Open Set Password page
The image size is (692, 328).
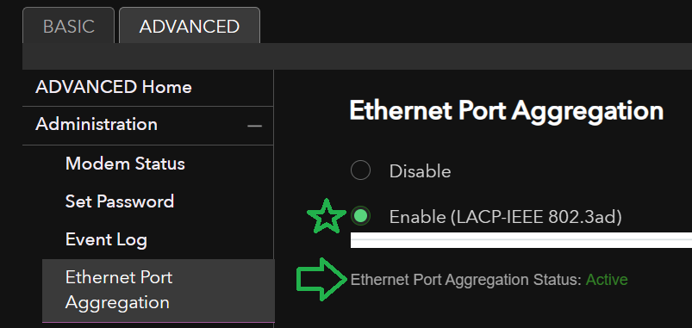point(120,201)
